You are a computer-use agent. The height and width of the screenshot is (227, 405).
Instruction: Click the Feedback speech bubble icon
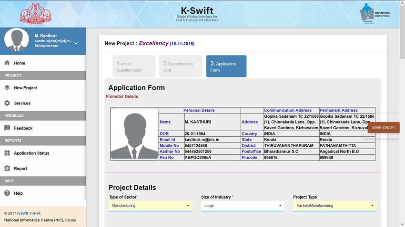click(x=7, y=128)
